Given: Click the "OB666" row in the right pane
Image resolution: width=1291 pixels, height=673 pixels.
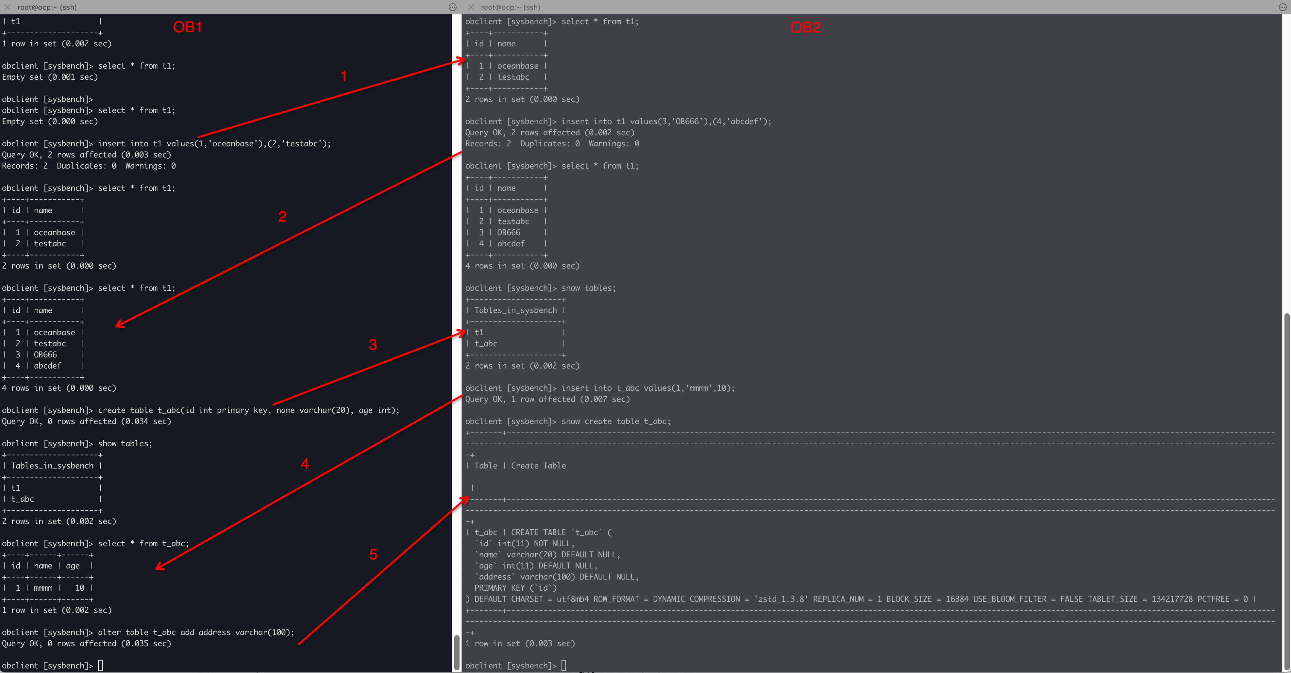Looking at the screenshot, I should pos(506,233).
